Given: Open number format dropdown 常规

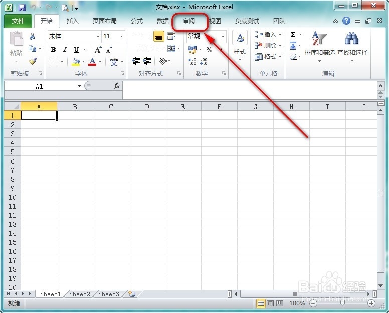Looking at the screenshot, I should 223,36.
